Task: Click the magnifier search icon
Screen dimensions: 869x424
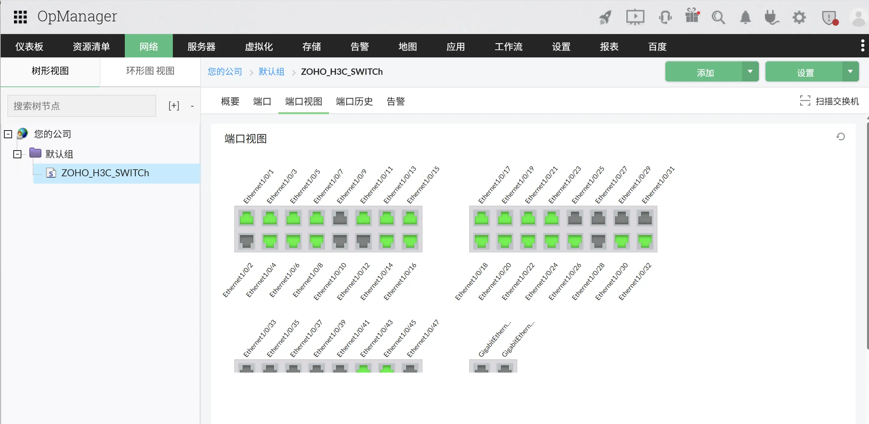Action: tap(718, 17)
